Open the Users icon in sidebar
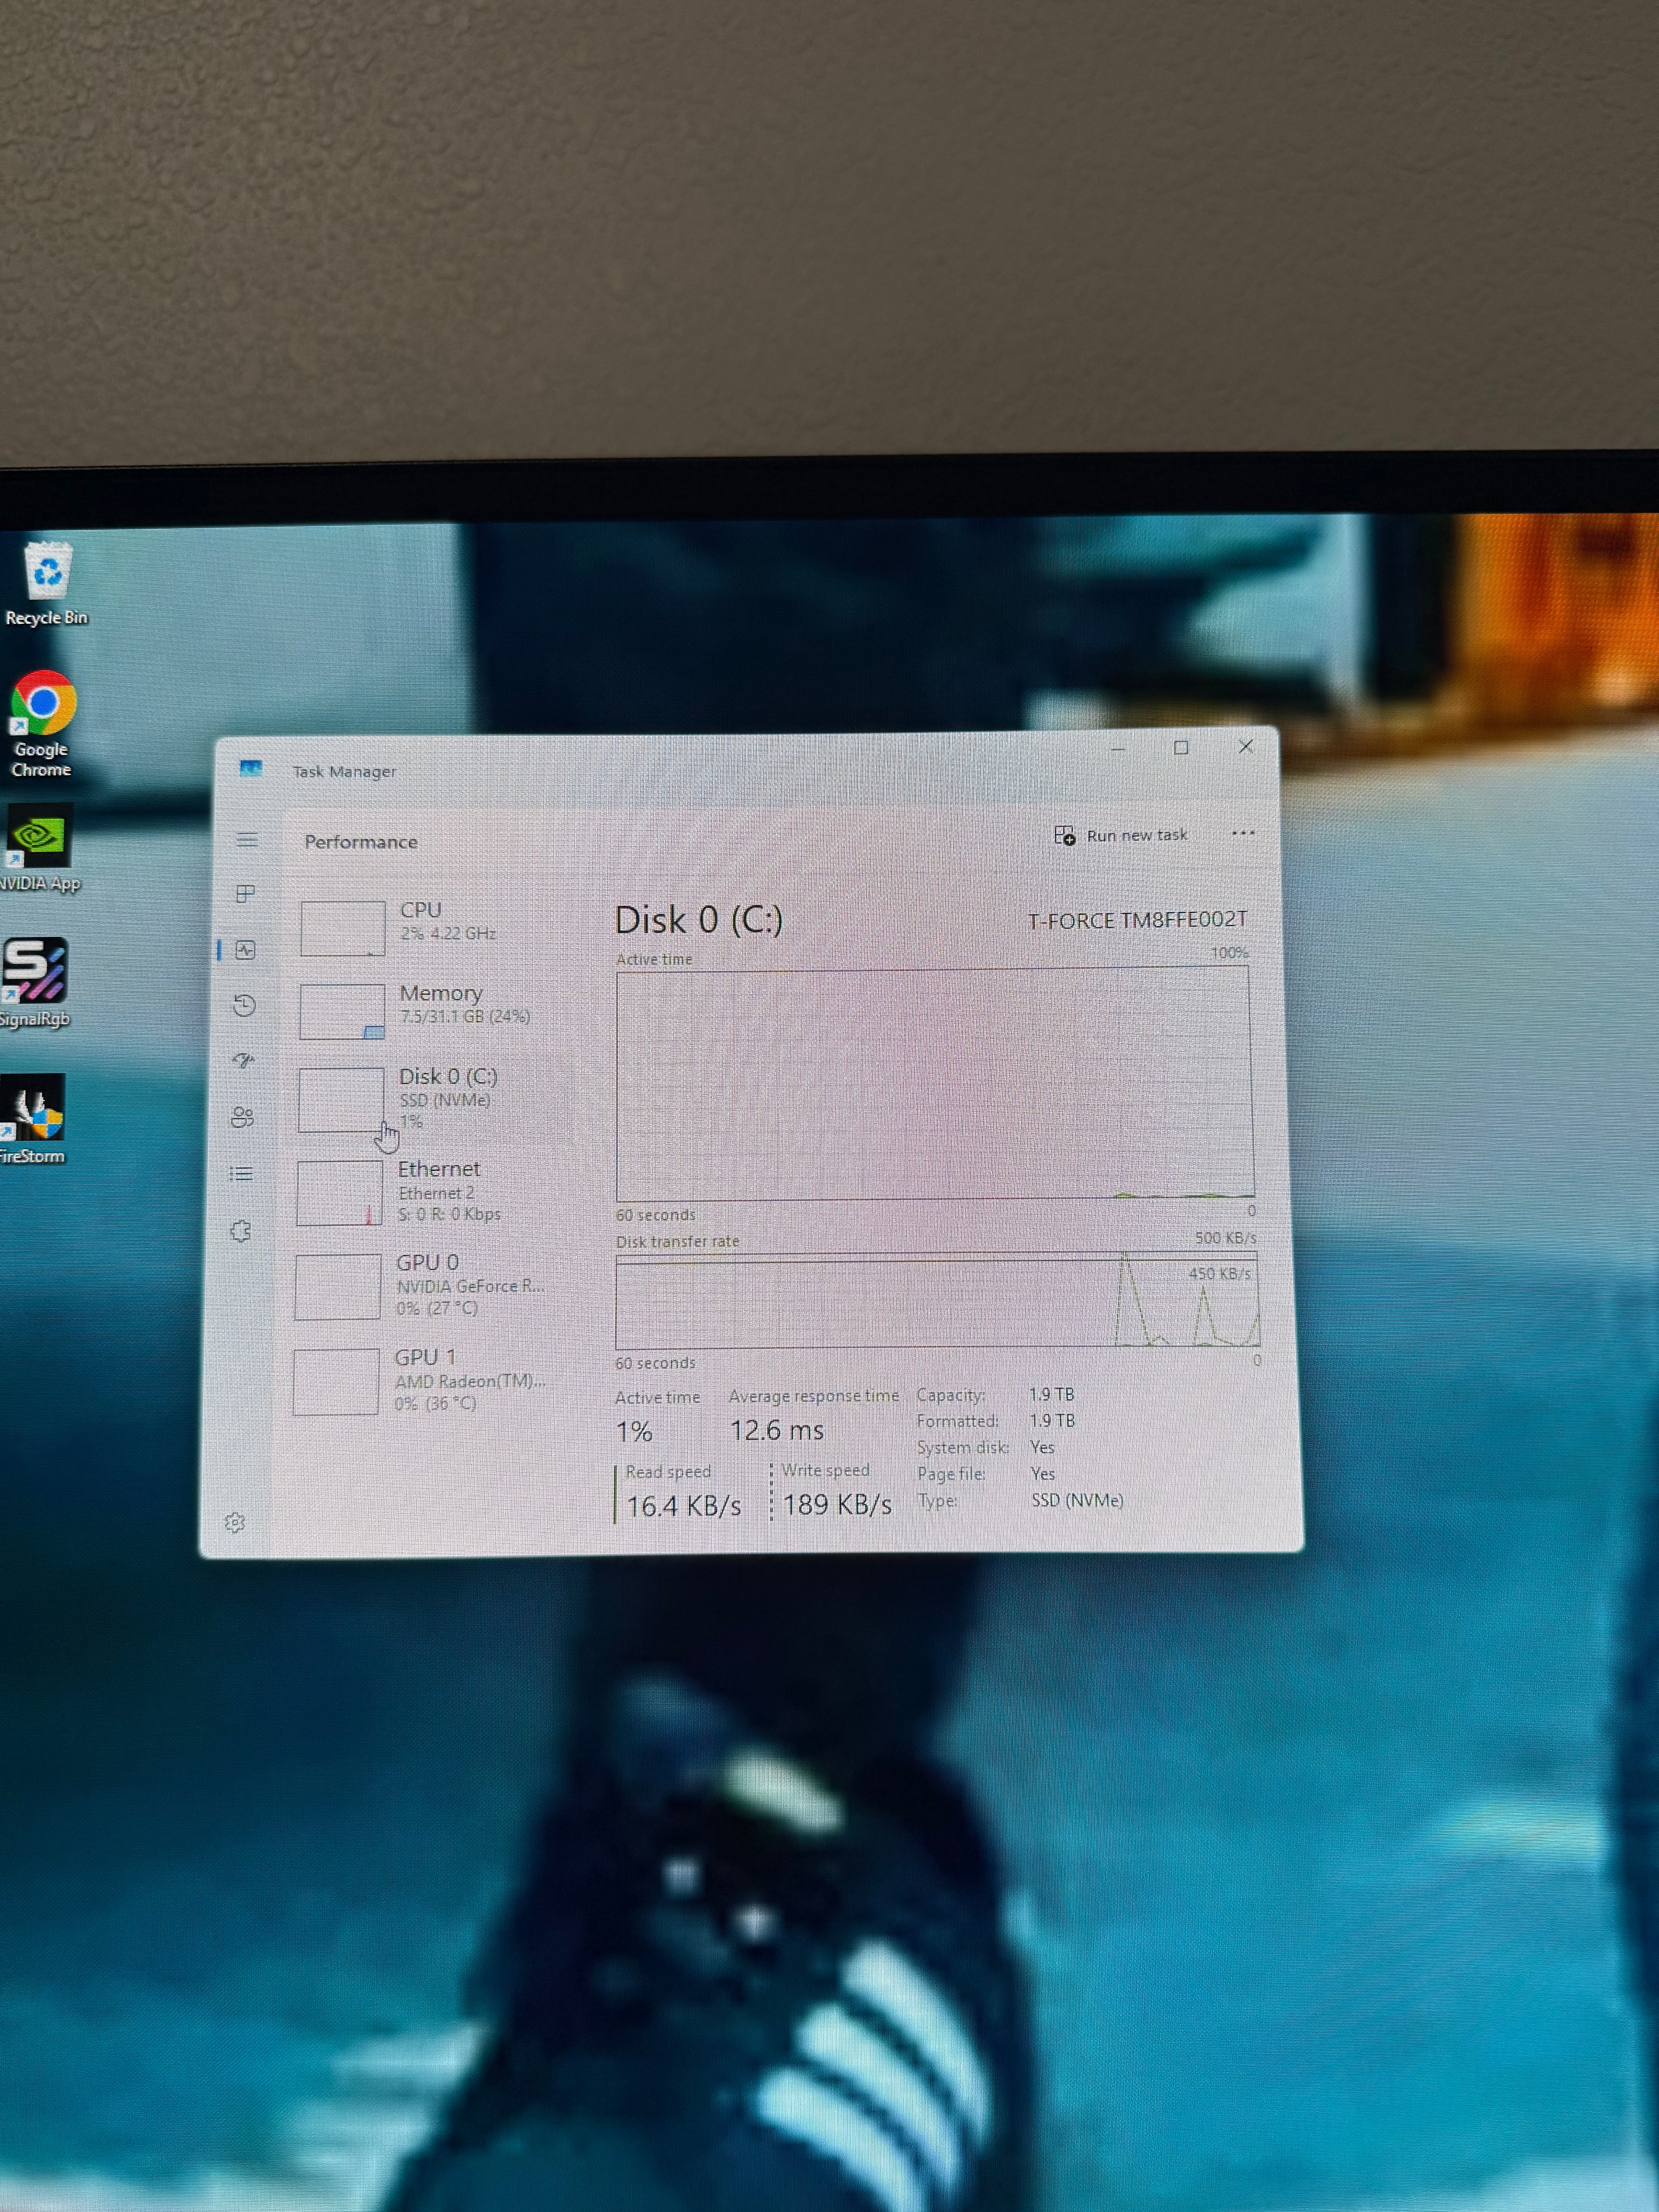This screenshot has width=1659, height=2212. click(242, 1117)
